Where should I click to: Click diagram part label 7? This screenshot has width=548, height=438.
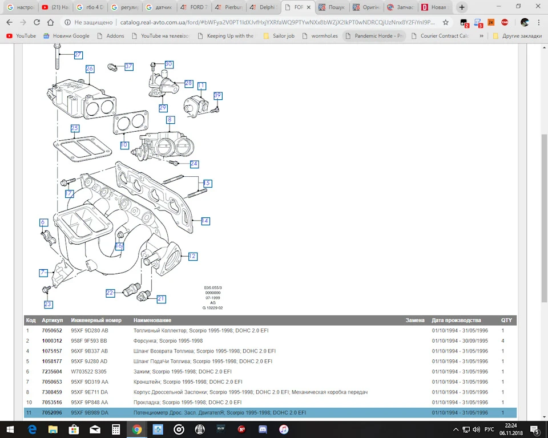pos(43,273)
